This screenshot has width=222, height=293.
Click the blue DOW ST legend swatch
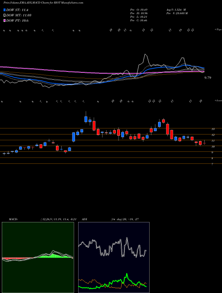pos(5,10)
